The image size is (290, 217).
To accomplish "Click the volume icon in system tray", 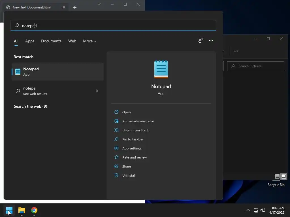I will pos(263,210).
